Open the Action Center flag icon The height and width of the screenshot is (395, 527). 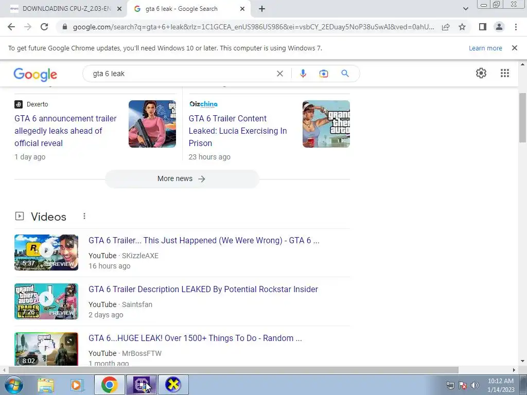click(463, 385)
